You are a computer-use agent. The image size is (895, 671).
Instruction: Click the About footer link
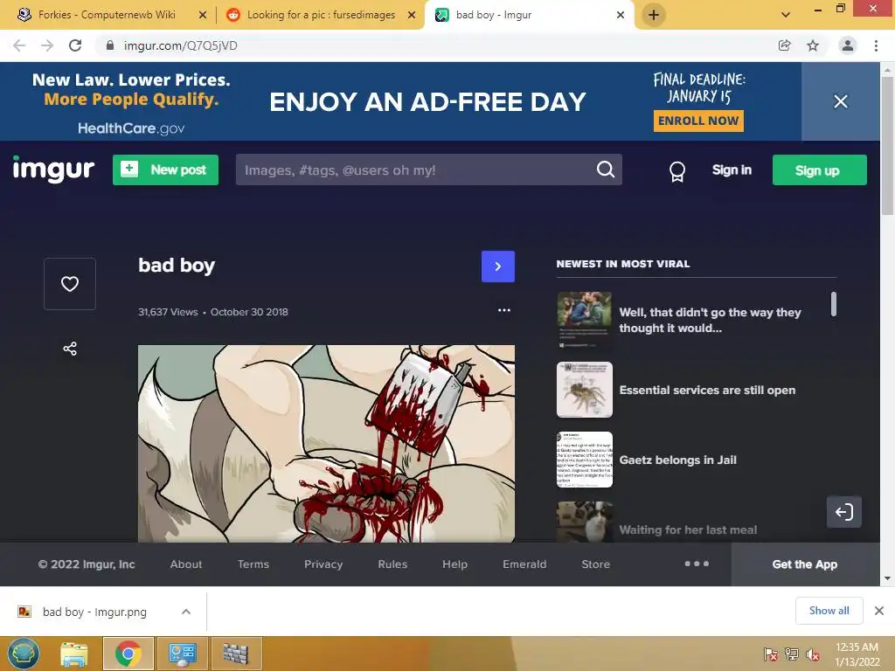[186, 564]
